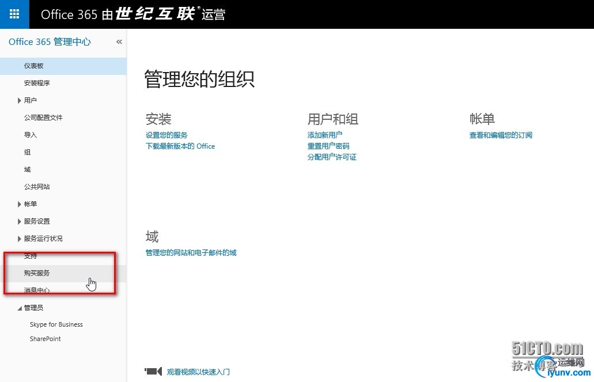Open 公共网站 in the sidebar

[x=37, y=187]
